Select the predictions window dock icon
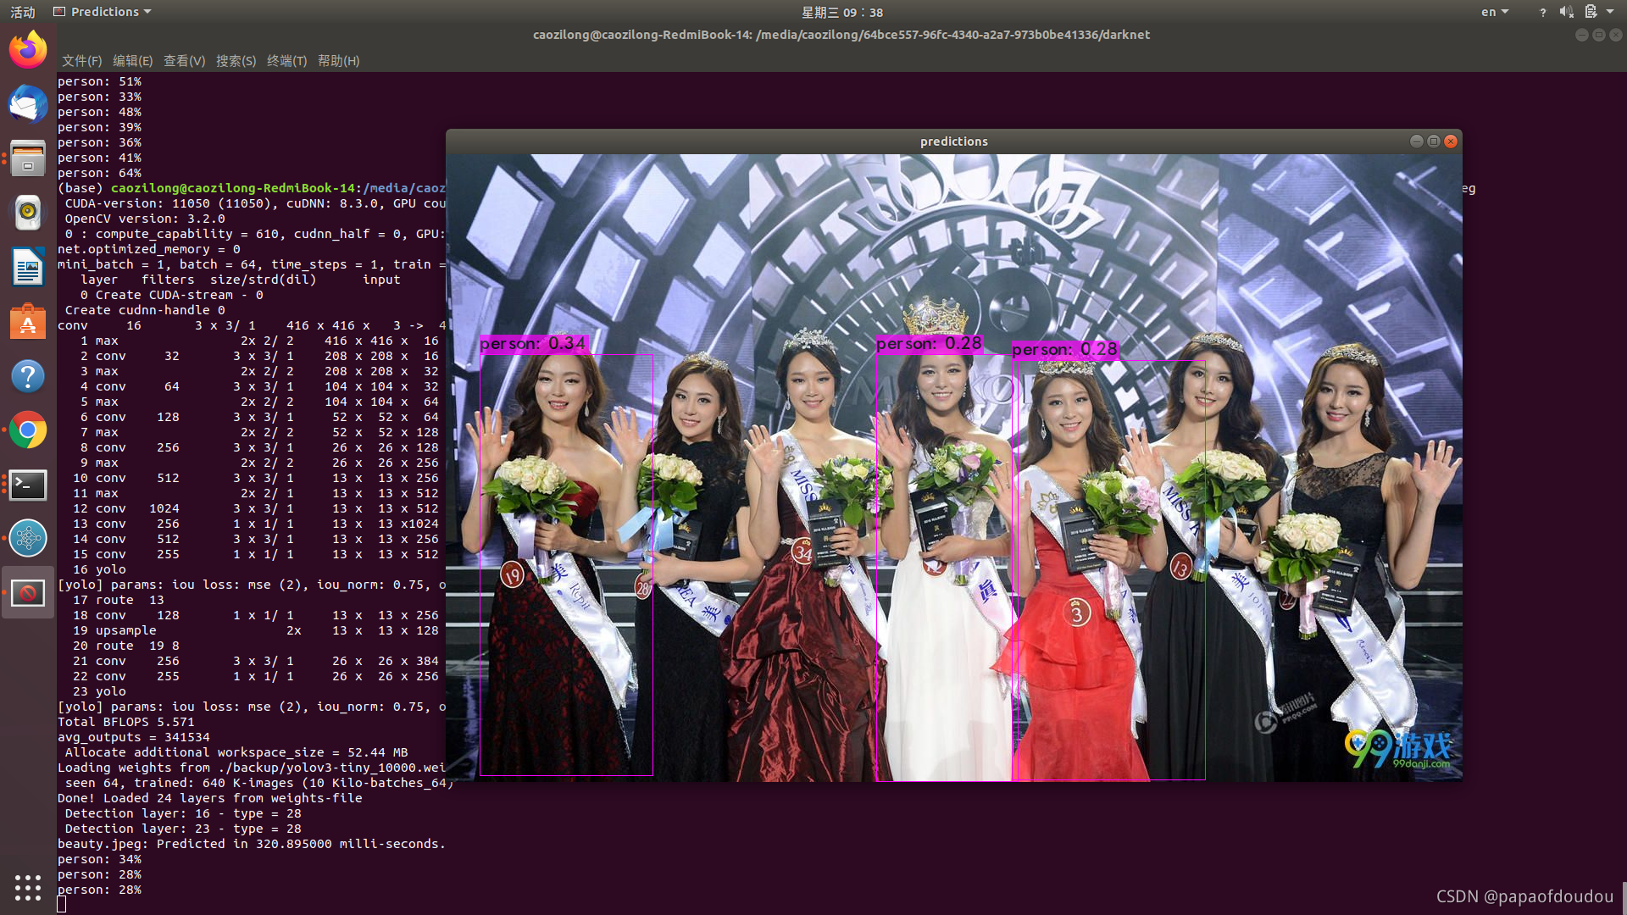Image resolution: width=1627 pixels, height=915 pixels. (x=28, y=593)
